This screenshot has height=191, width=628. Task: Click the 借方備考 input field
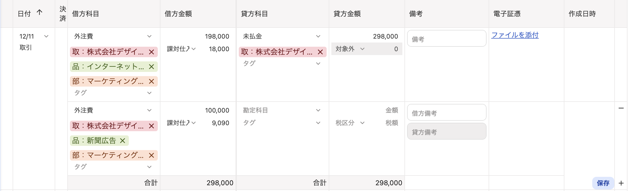click(447, 113)
